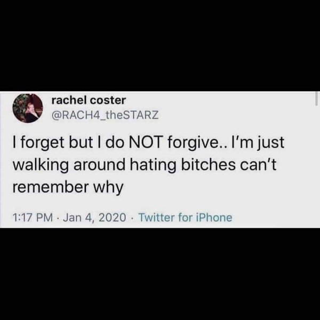Viewport: 320px width, 320px height.
Task: Click the phrase walking around in tweet
Action: (x=69, y=165)
